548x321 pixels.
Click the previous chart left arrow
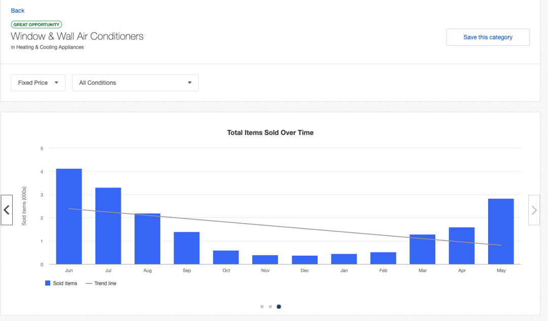pos(7,209)
